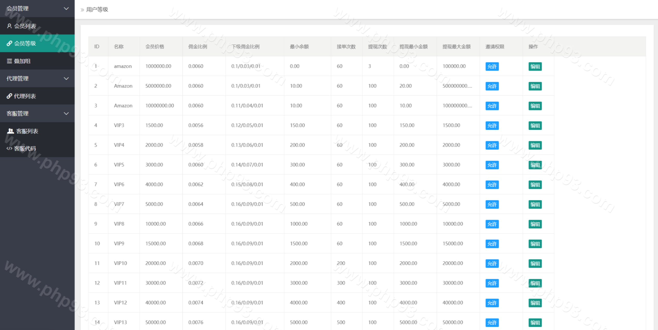Toggle 允许 permission for amazon row 1
658x330 pixels.
(492, 67)
